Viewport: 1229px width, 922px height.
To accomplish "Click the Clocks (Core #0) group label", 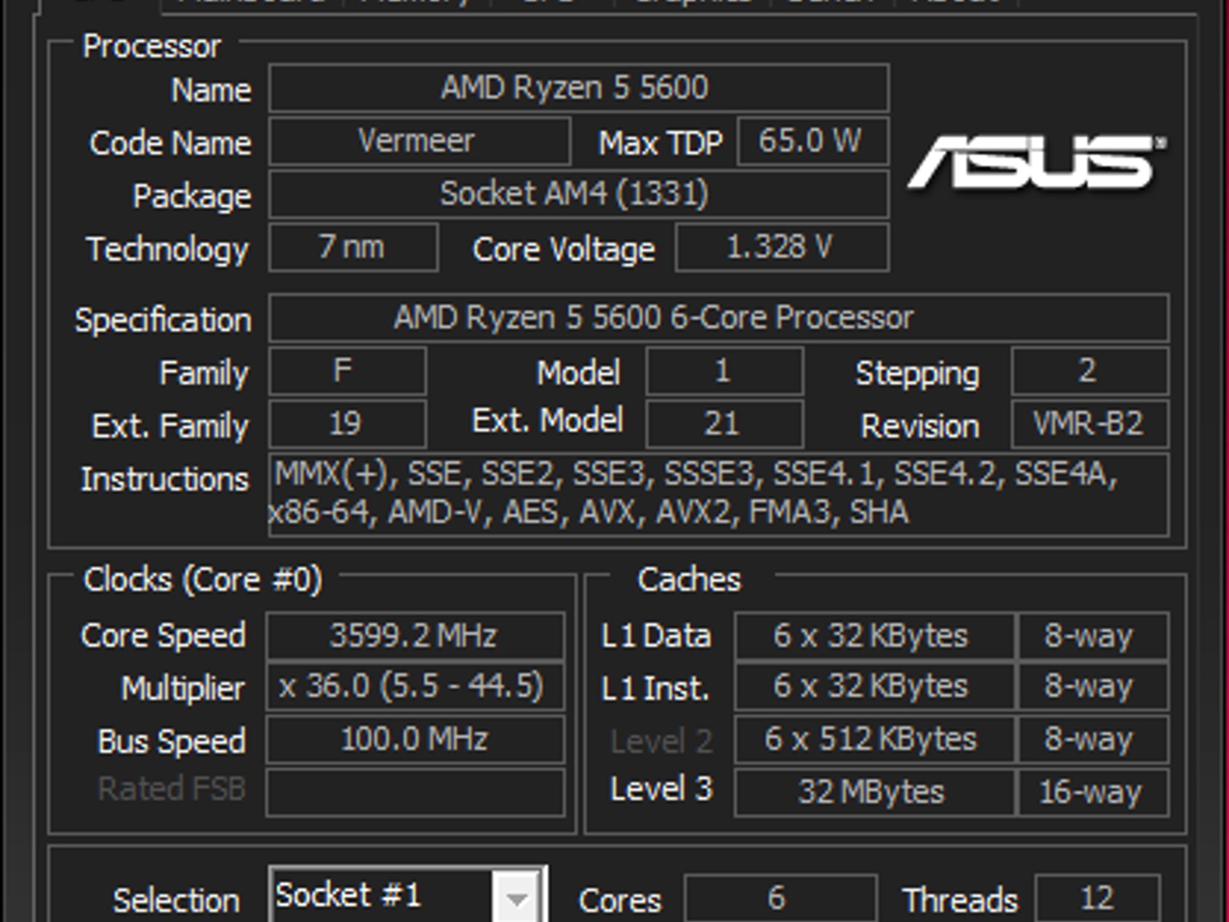I will [x=203, y=580].
